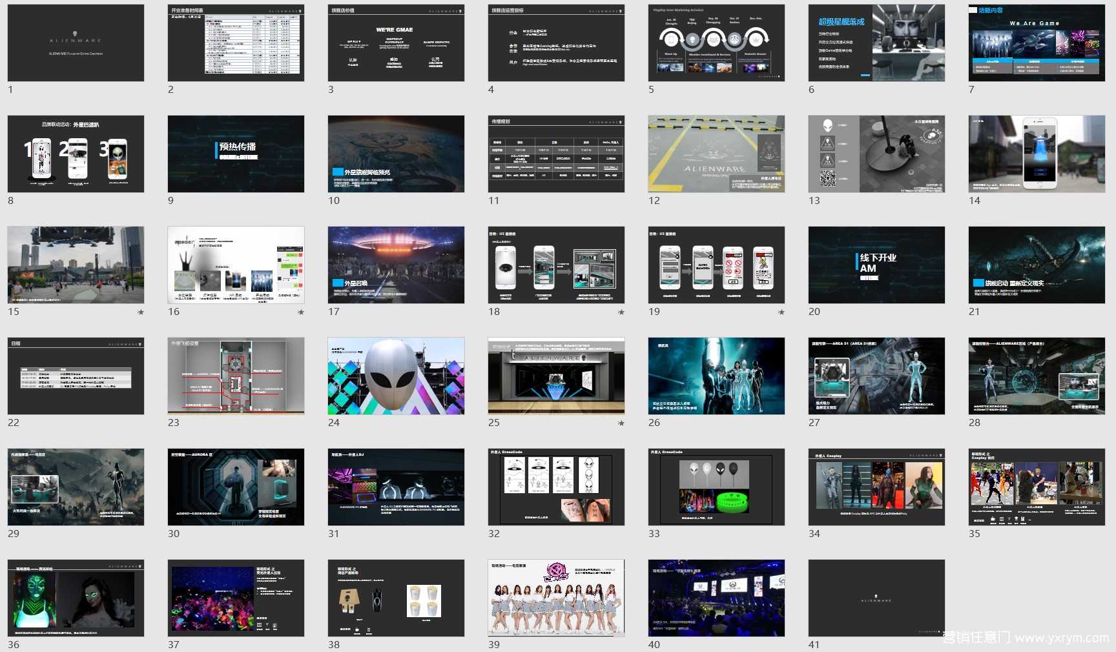Select slide 34 Cosplay characters slide
Viewport: 1116px width, 652px height.
(x=876, y=487)
